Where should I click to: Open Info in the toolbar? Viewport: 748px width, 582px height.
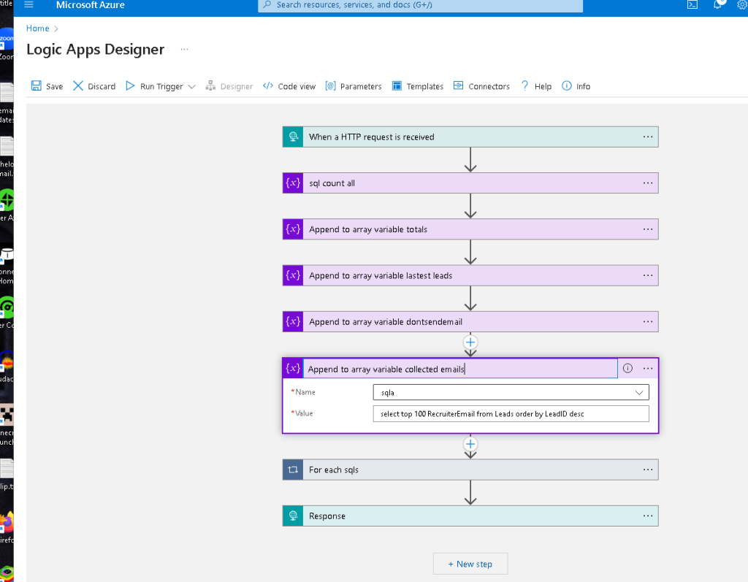576,86
